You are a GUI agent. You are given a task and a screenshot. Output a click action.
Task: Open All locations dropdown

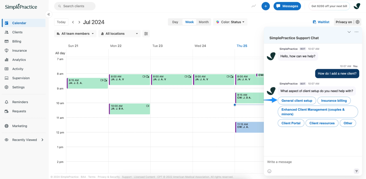click(x=119, y=33)
